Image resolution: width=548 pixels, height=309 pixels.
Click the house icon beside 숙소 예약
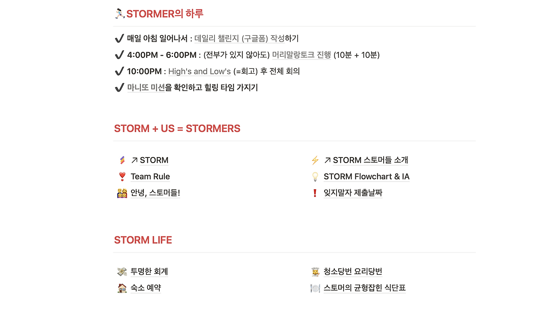coord(122,288)
